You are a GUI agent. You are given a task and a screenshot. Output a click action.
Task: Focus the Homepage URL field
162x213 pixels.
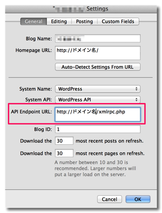pos(98,53)
